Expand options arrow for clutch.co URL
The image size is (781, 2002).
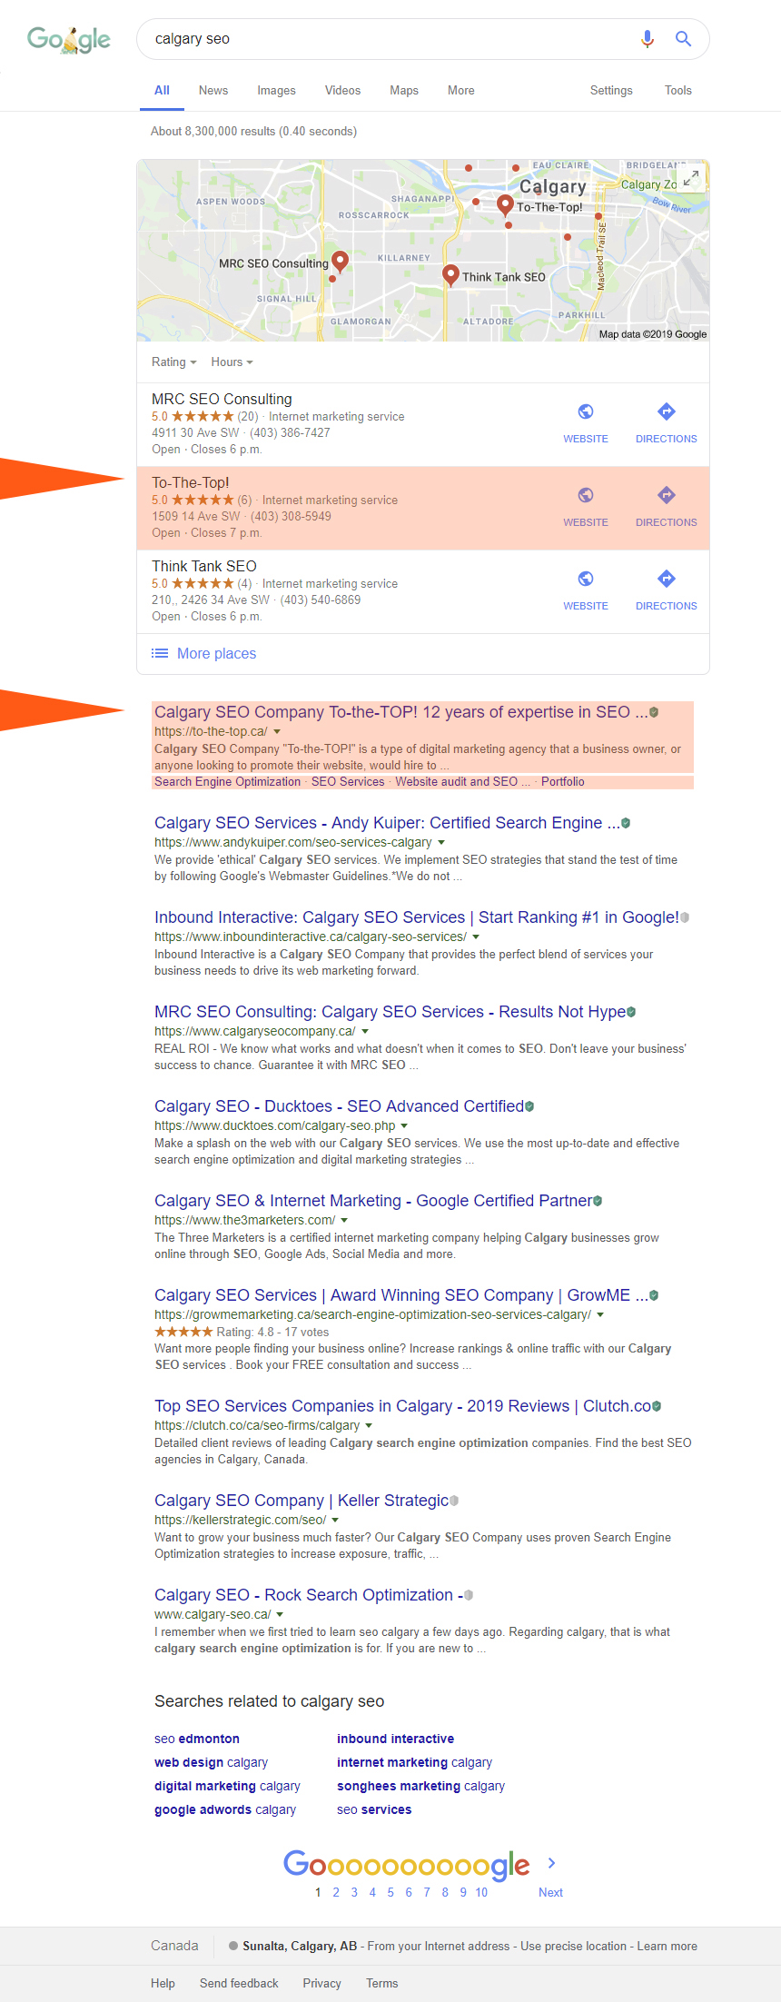coord(369,1425)
